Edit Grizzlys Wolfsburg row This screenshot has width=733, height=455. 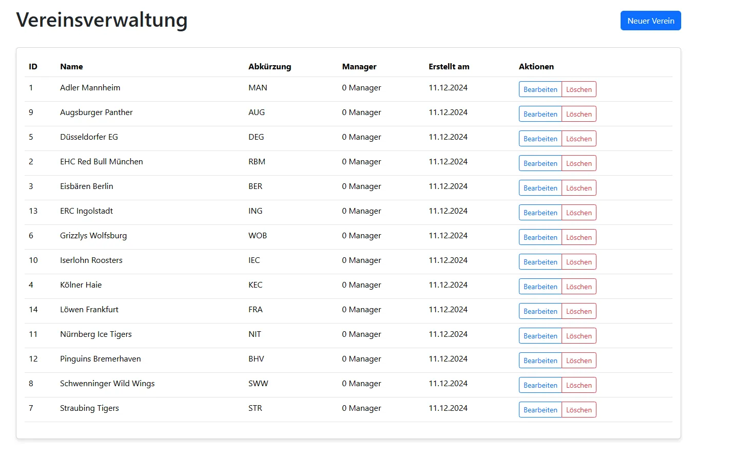pos(540,237)
